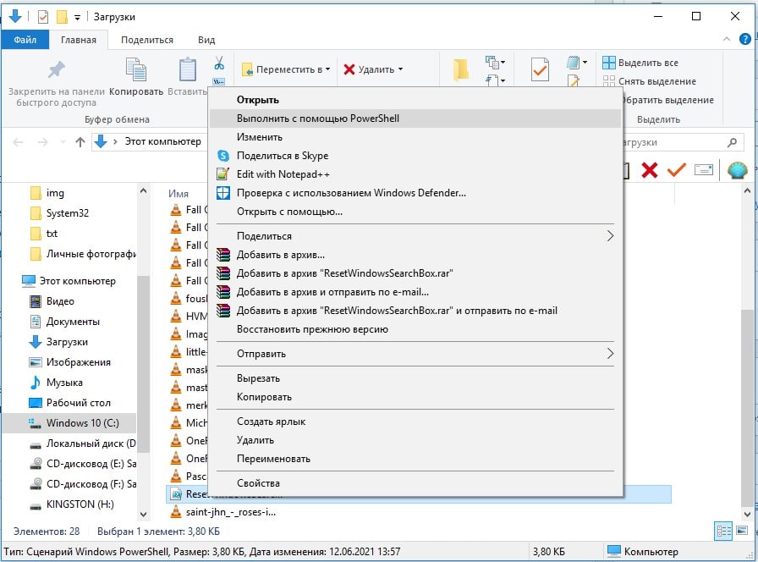758x562 pixels.
Task: Click the envelope icon in the toolbar
Action: [x=704, y=170]
